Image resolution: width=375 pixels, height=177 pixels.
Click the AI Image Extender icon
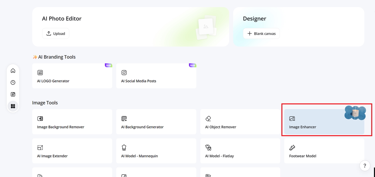click(x=40, y=147)
